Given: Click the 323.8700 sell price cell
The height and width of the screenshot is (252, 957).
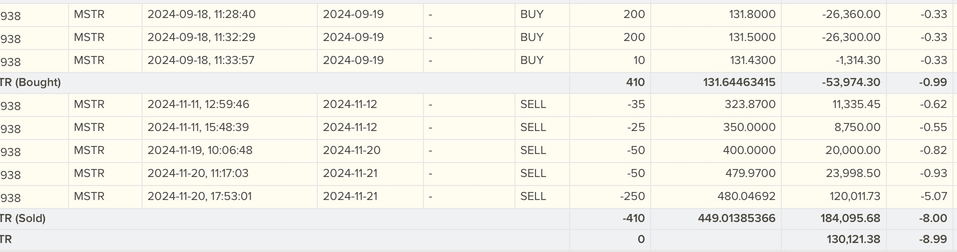Looking at the screenshot, I should click(749, 104).
